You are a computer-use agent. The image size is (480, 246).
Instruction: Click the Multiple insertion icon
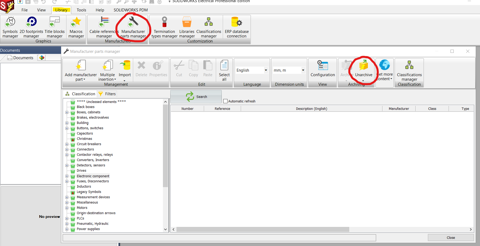[x=107, y=70]
